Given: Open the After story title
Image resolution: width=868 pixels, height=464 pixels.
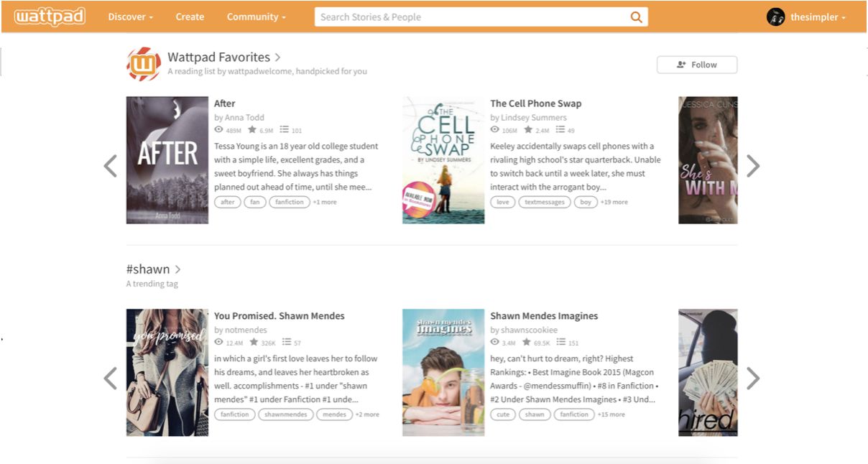Looking at the screenshot, I should pos(224,103).
